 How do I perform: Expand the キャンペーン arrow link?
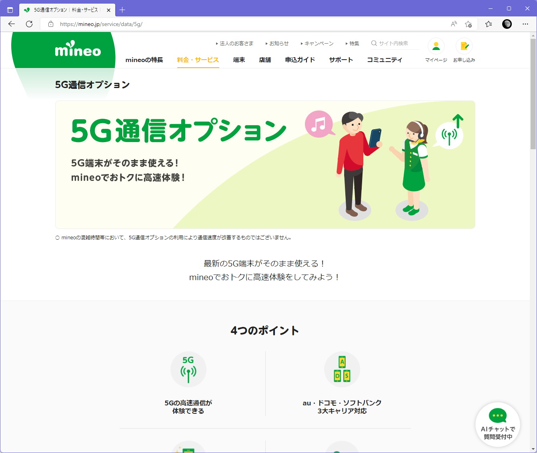point(319,43)
